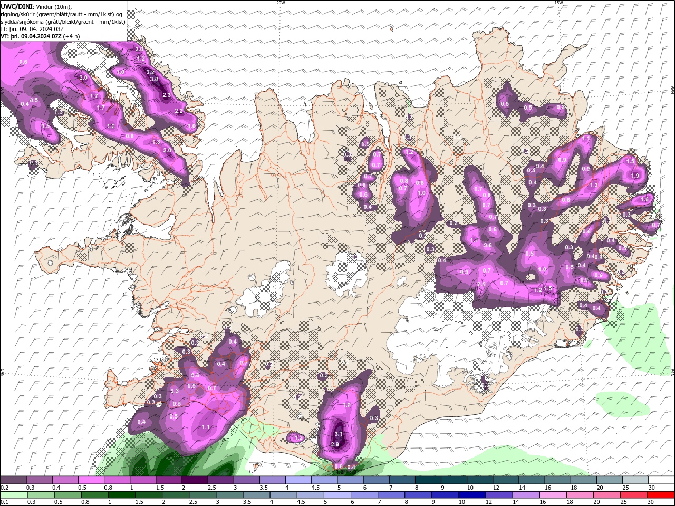The image size is (675, 506).
Task: Click the '2.2' snowfall value label
Action: coord(179,111)
